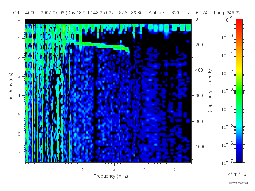This screenshot has width=255, height=191.
Task: Click the '3.' tick on the time delay axis
Action: pos(20,76)
